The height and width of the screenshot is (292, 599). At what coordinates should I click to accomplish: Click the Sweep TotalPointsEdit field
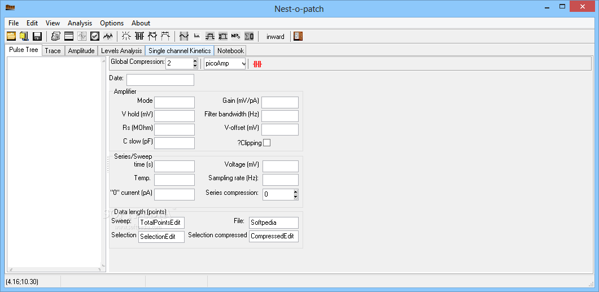click(x=161, y=223)
